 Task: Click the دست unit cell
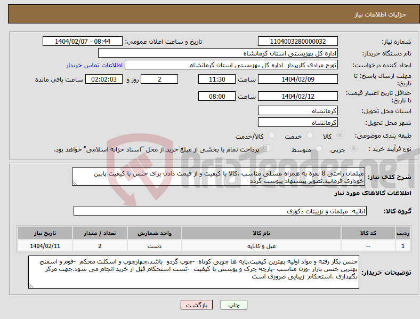coord(155,246)
